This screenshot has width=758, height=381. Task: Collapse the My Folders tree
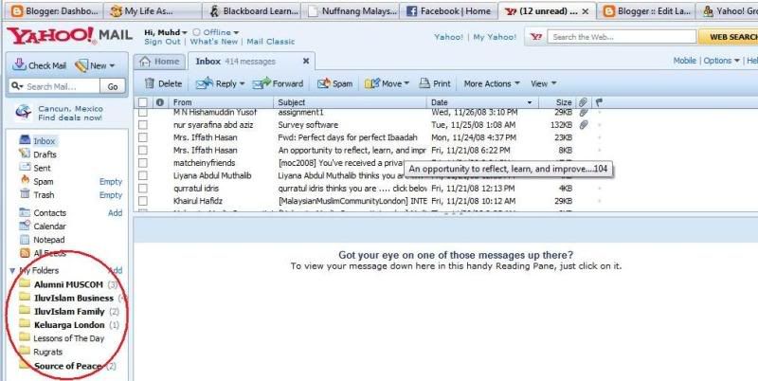[12, 271]
